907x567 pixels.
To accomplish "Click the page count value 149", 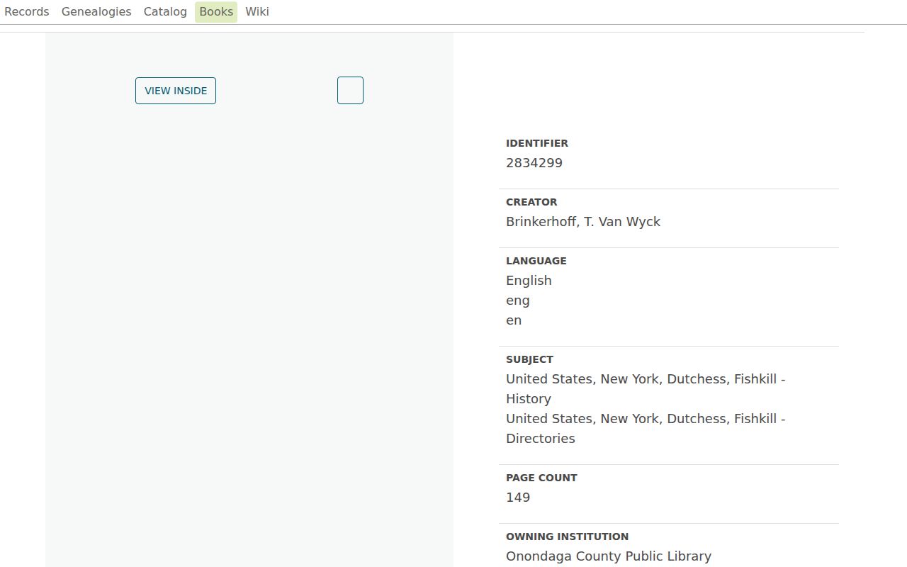I will (x=518, y=498).
